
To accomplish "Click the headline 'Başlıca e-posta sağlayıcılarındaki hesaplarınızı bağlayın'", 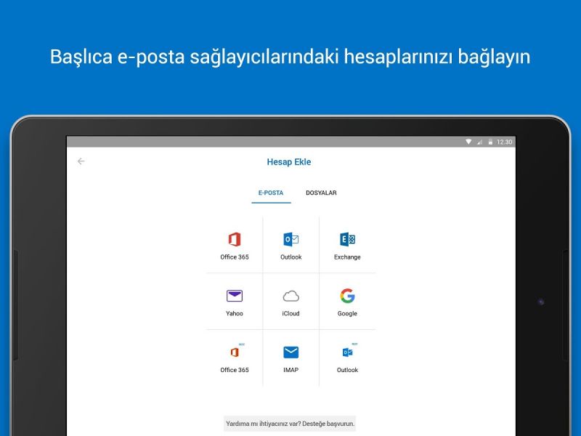I will point(290,57).
